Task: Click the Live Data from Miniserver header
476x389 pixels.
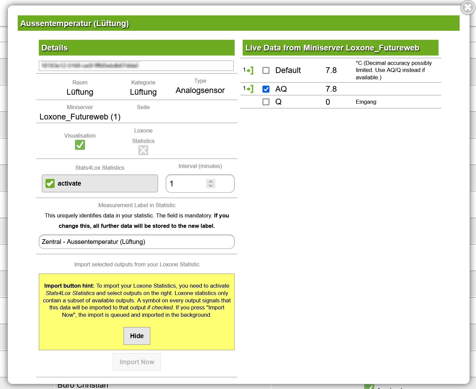Action: (x=340, y=48)
